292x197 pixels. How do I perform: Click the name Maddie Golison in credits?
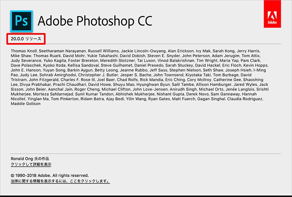coord(26,104)
